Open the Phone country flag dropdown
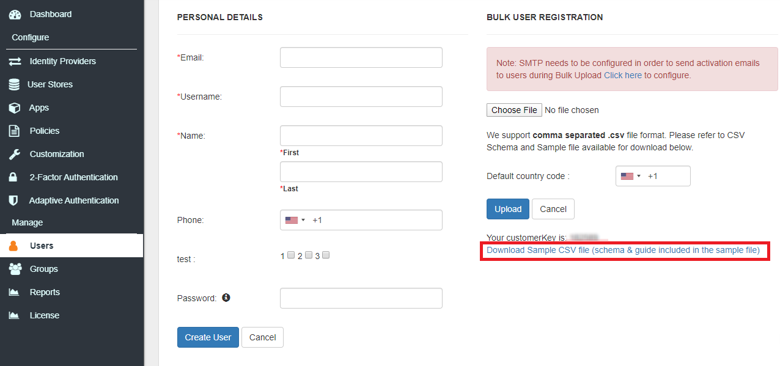Image resolution: width=780 pixels, height=366 pixels. point(295,220)
